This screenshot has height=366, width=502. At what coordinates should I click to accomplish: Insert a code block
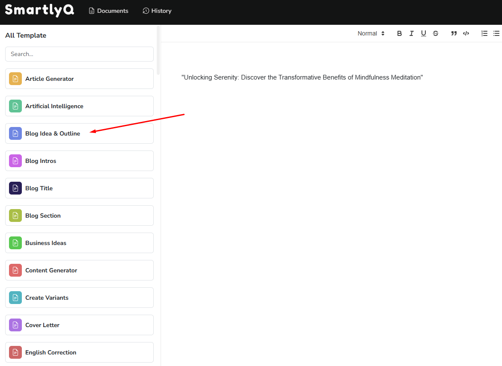click(466, 33)
